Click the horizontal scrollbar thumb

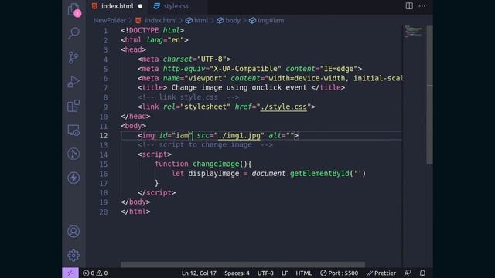(x=243, y=264)
